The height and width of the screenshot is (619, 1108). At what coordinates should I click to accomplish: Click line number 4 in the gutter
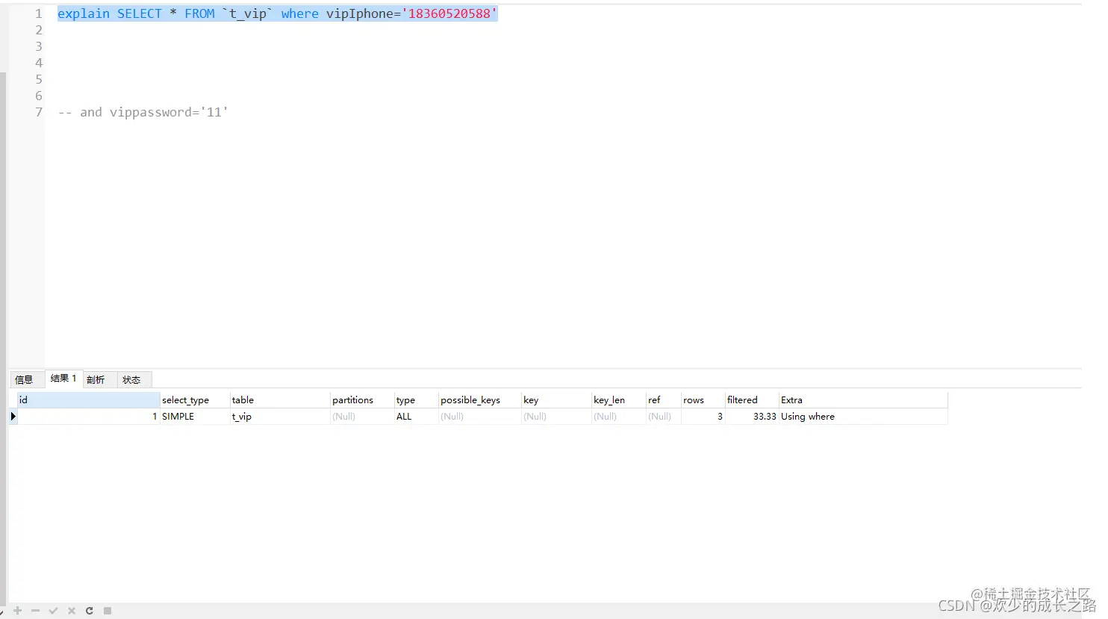click(x=39, y=63)
